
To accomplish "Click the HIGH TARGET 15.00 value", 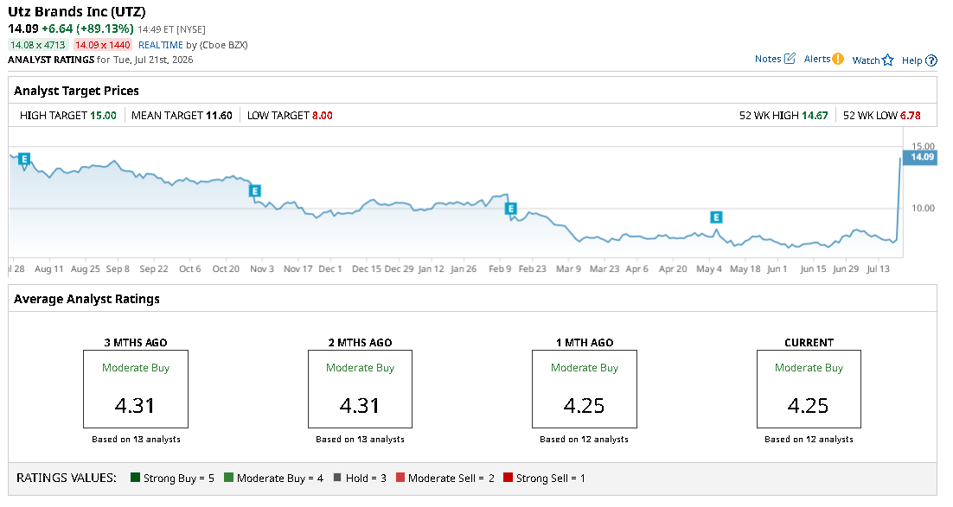I will (x=103, y=116).
